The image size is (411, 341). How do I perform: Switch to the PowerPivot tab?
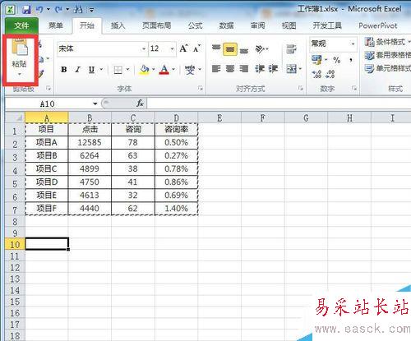pos(378,25)
